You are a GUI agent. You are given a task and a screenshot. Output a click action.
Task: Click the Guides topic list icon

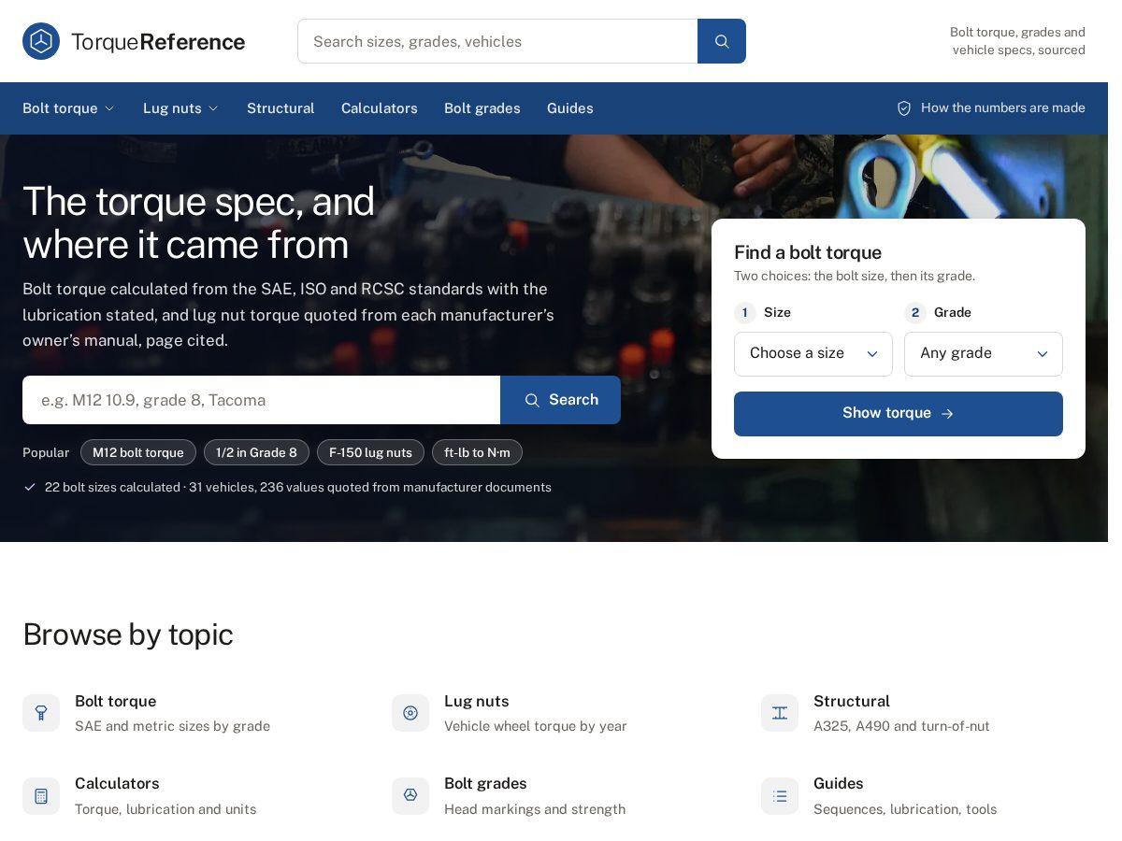click(x=780, y=796)
